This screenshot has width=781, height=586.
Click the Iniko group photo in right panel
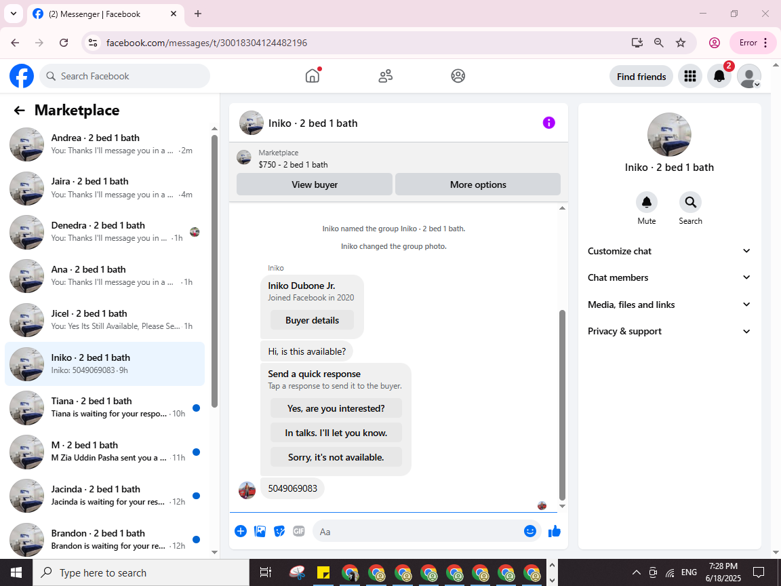(669, 134)
